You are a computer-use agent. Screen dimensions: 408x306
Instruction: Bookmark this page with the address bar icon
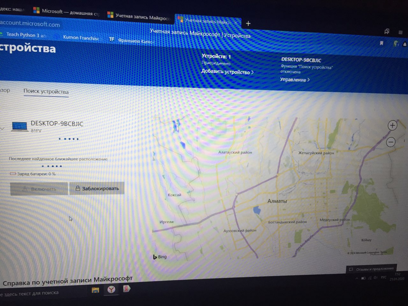pos(381,43)
